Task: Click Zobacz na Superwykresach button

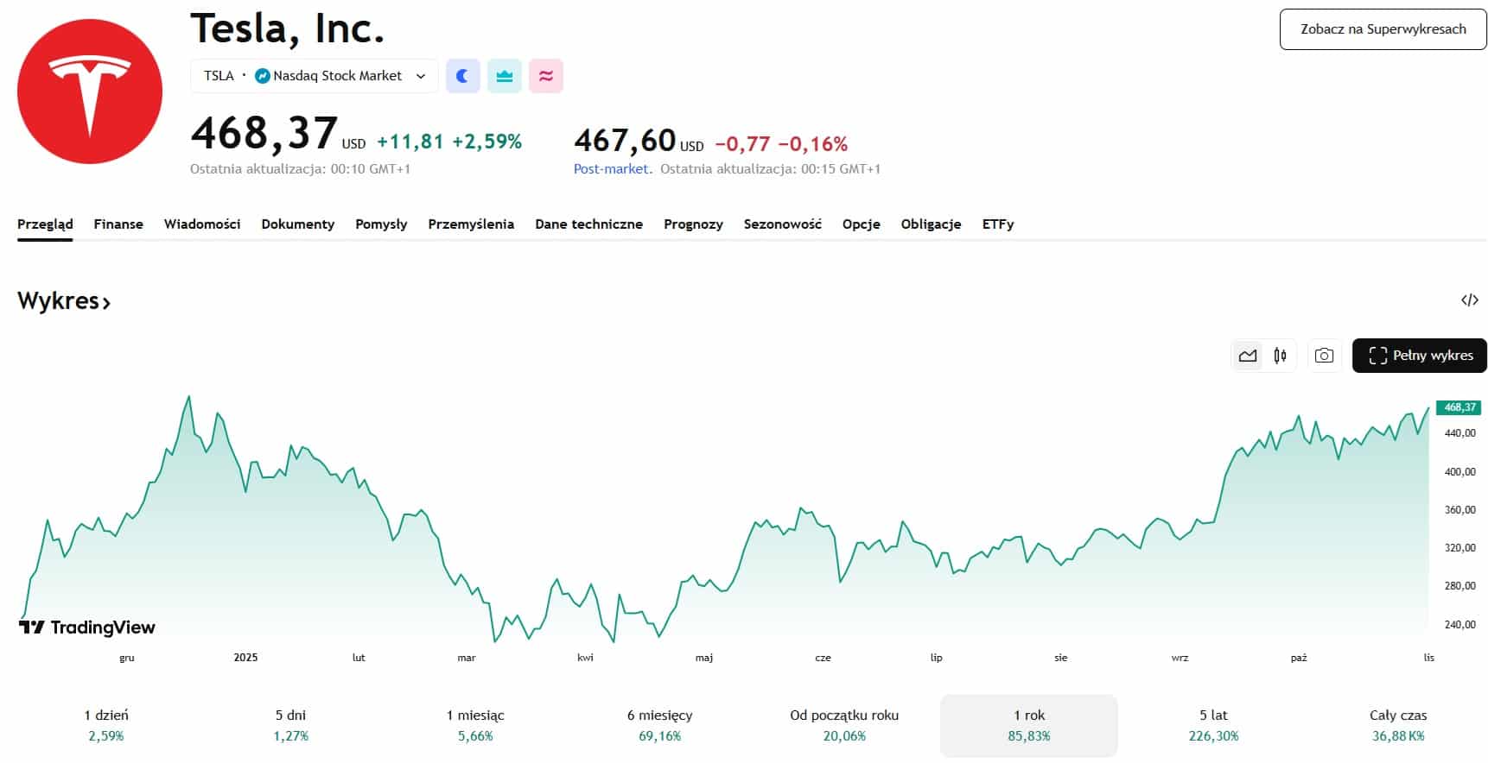Action: point(1383,29)
